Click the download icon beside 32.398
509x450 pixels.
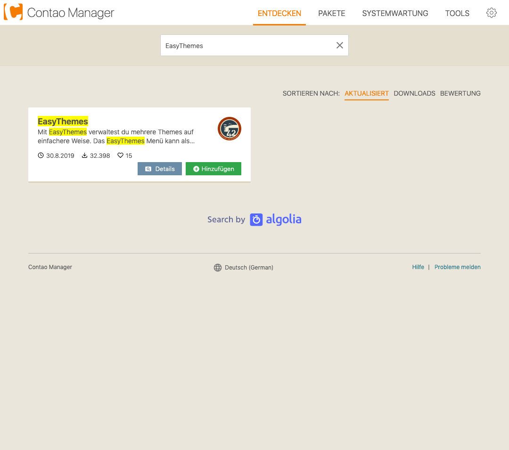click(84, 155)
